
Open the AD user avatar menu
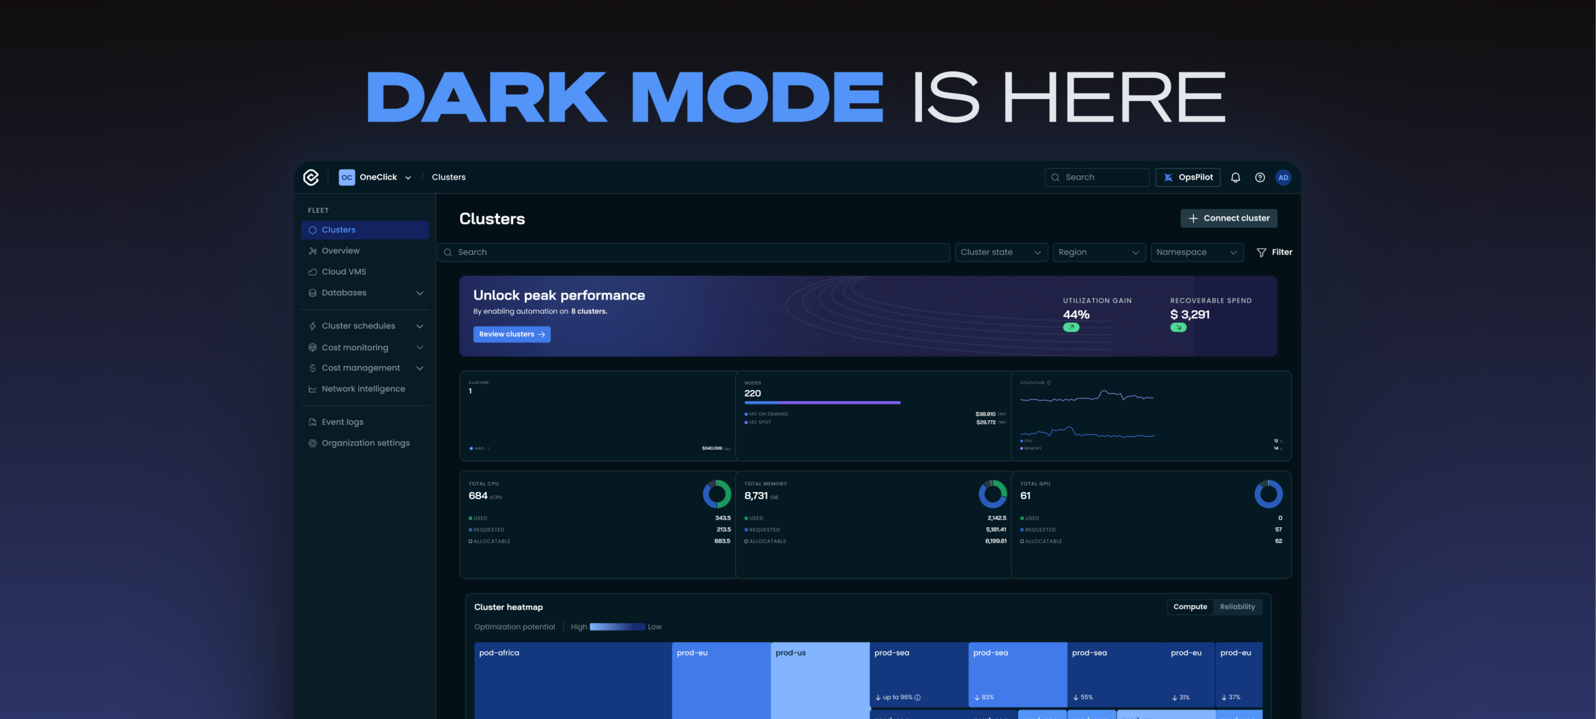(1283, 178)
